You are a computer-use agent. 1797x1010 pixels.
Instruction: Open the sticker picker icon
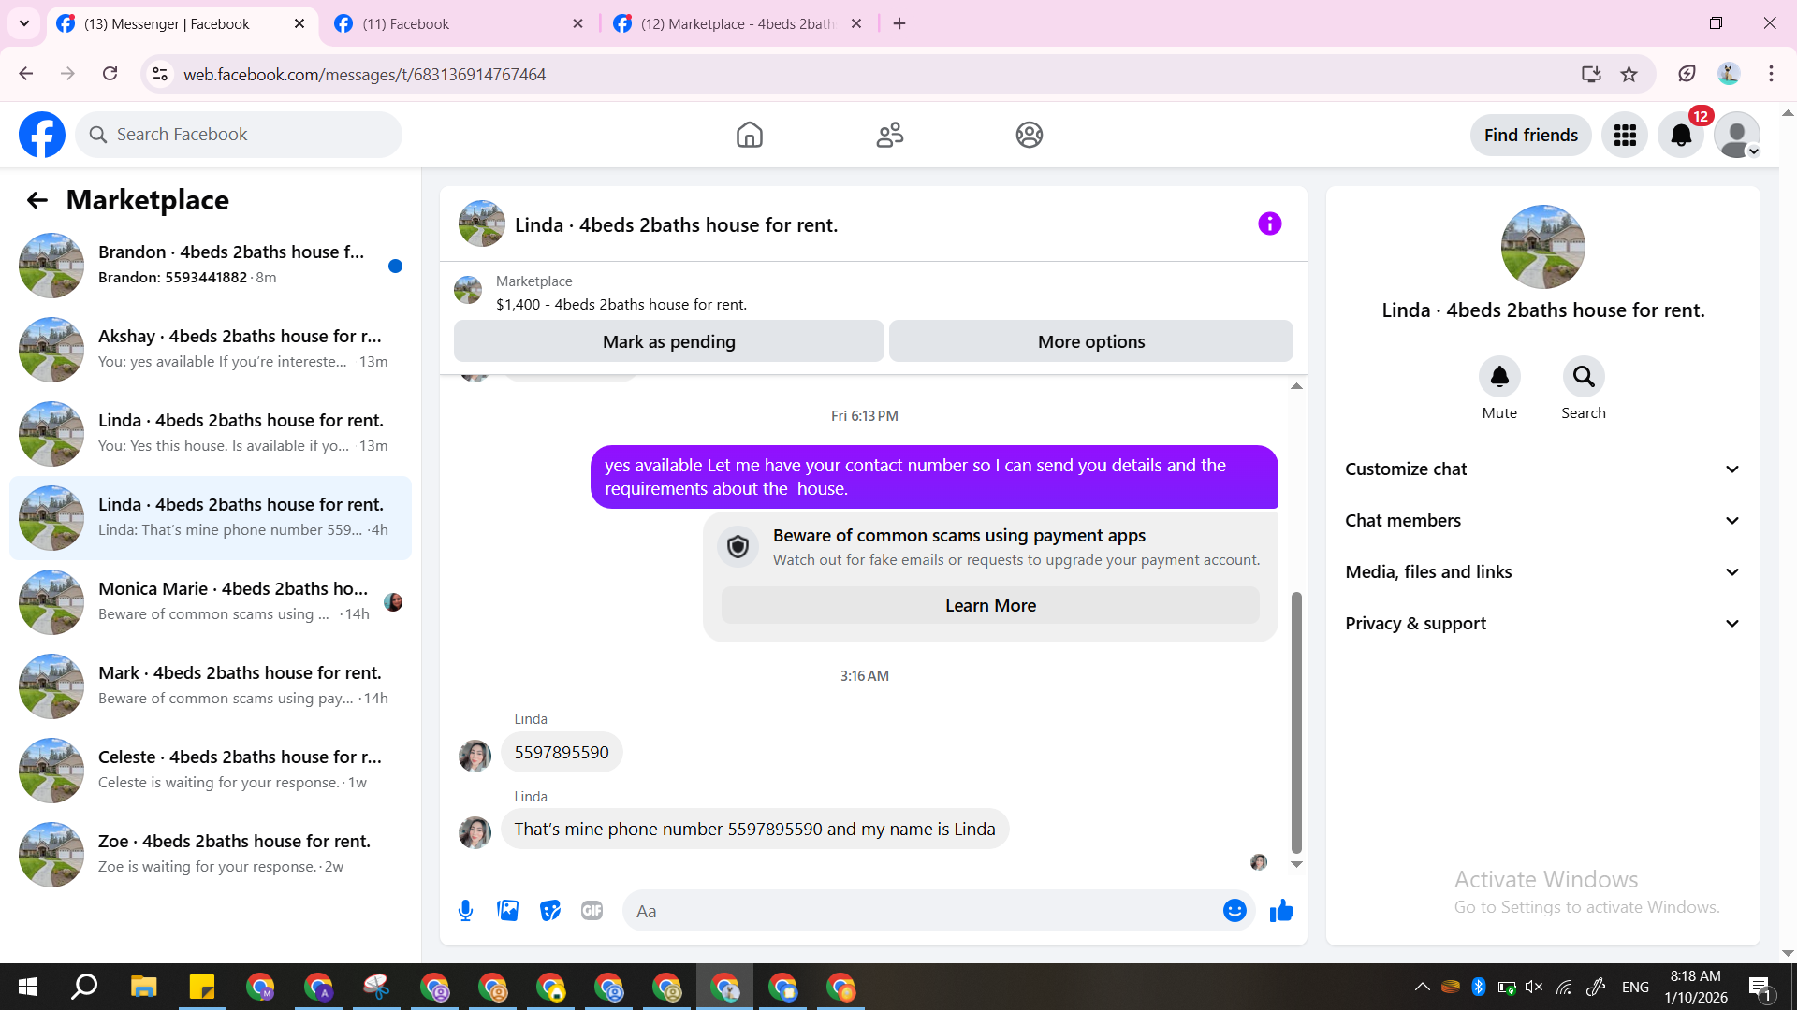tap(550, 910)
